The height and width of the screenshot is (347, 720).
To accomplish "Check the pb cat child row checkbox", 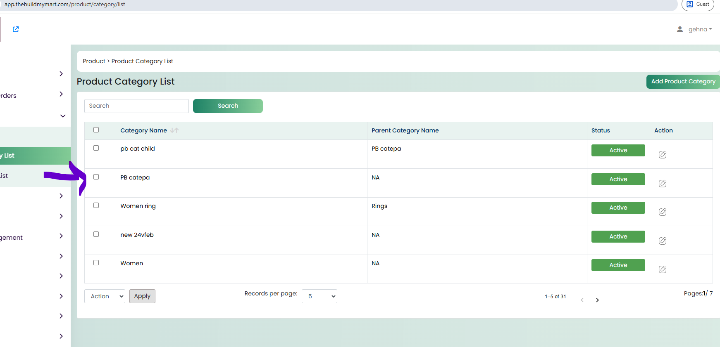I will click(x=96, y=148).
